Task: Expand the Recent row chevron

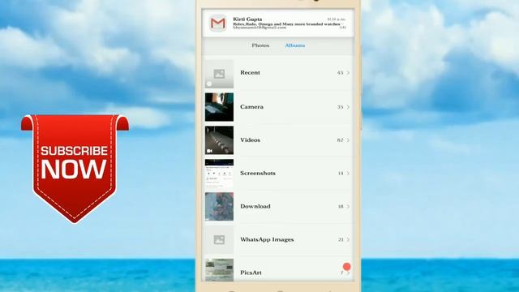Action: coord(348,73)
